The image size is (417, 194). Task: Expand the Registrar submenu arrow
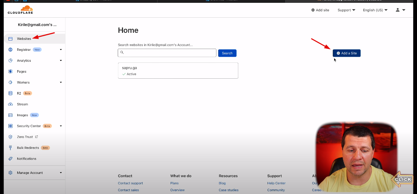point(61,50)
